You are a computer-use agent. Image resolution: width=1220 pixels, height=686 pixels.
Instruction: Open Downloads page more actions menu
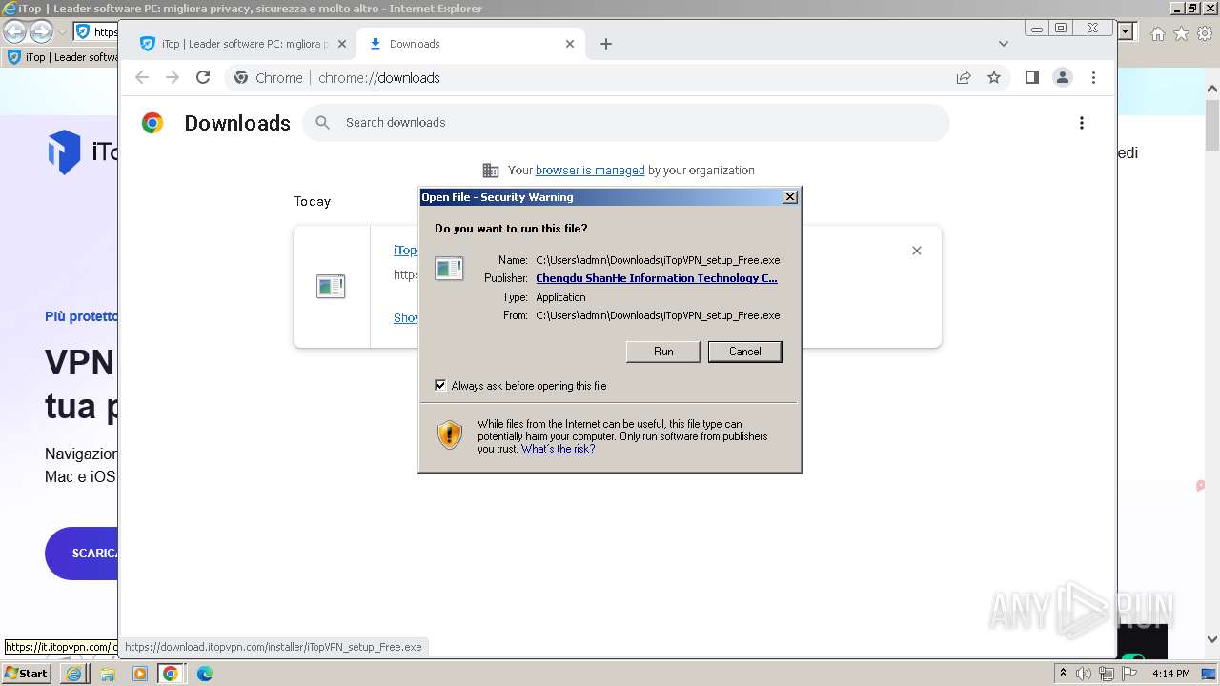(x=1081, y=123)
